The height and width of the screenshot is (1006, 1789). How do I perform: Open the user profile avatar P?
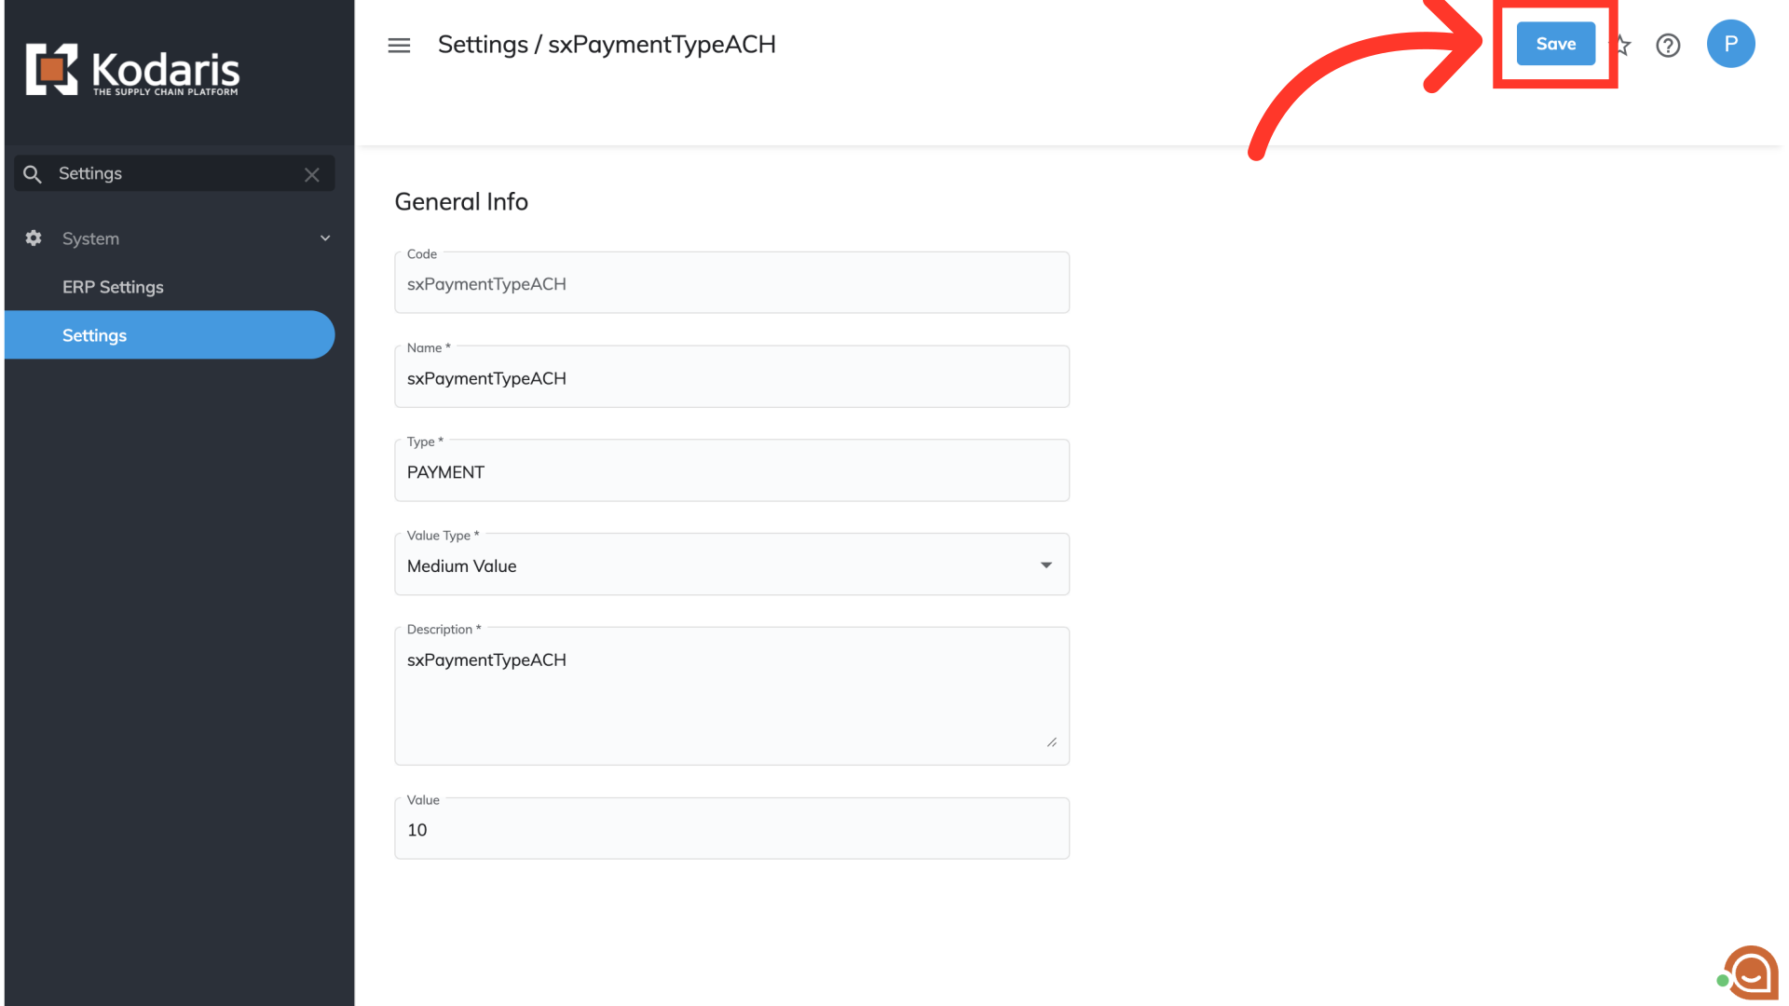(x=1730, y=44)
